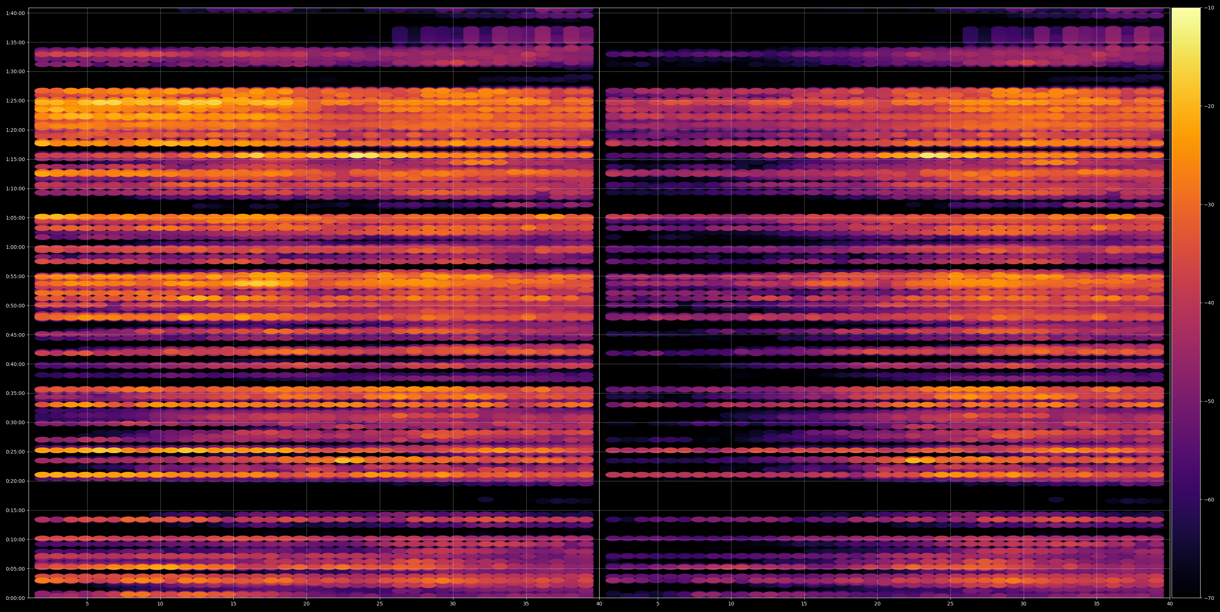The image size is (1220, 612).
Task: Click the 0:05:00 y-axis tick label
Action: (15, 568)
